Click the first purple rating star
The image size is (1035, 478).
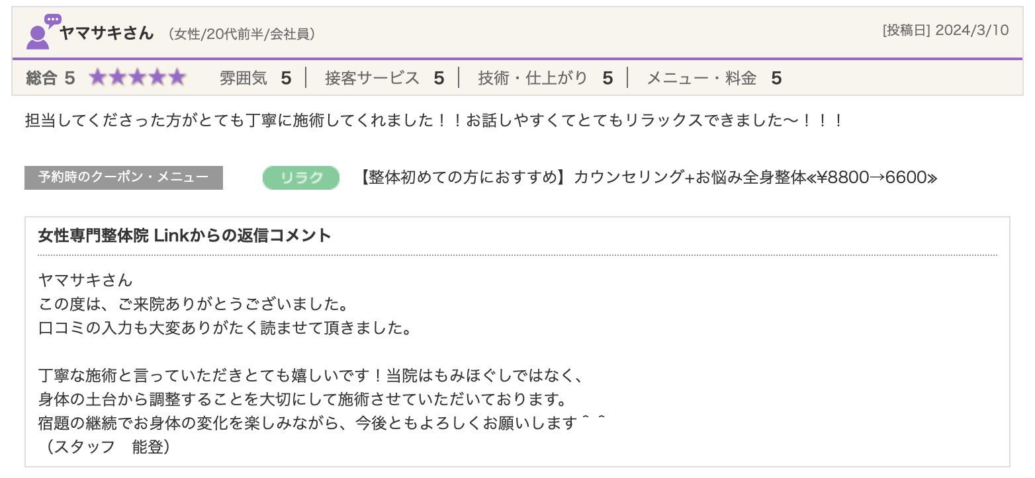point(99,78)
